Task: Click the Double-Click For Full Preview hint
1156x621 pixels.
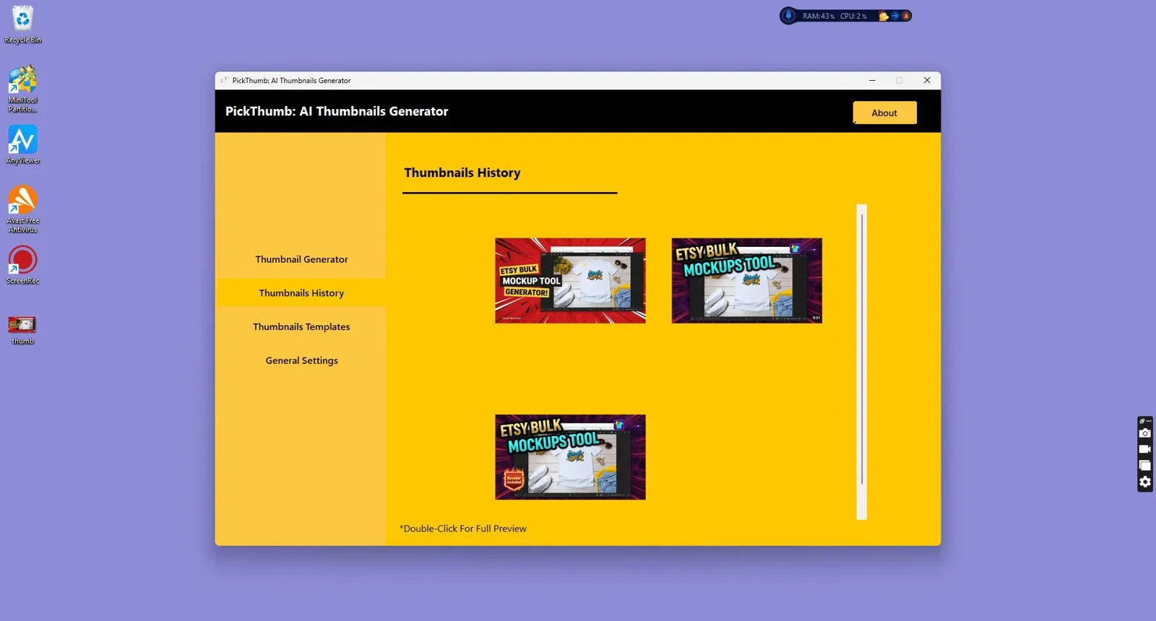Action: click(463, 529)
